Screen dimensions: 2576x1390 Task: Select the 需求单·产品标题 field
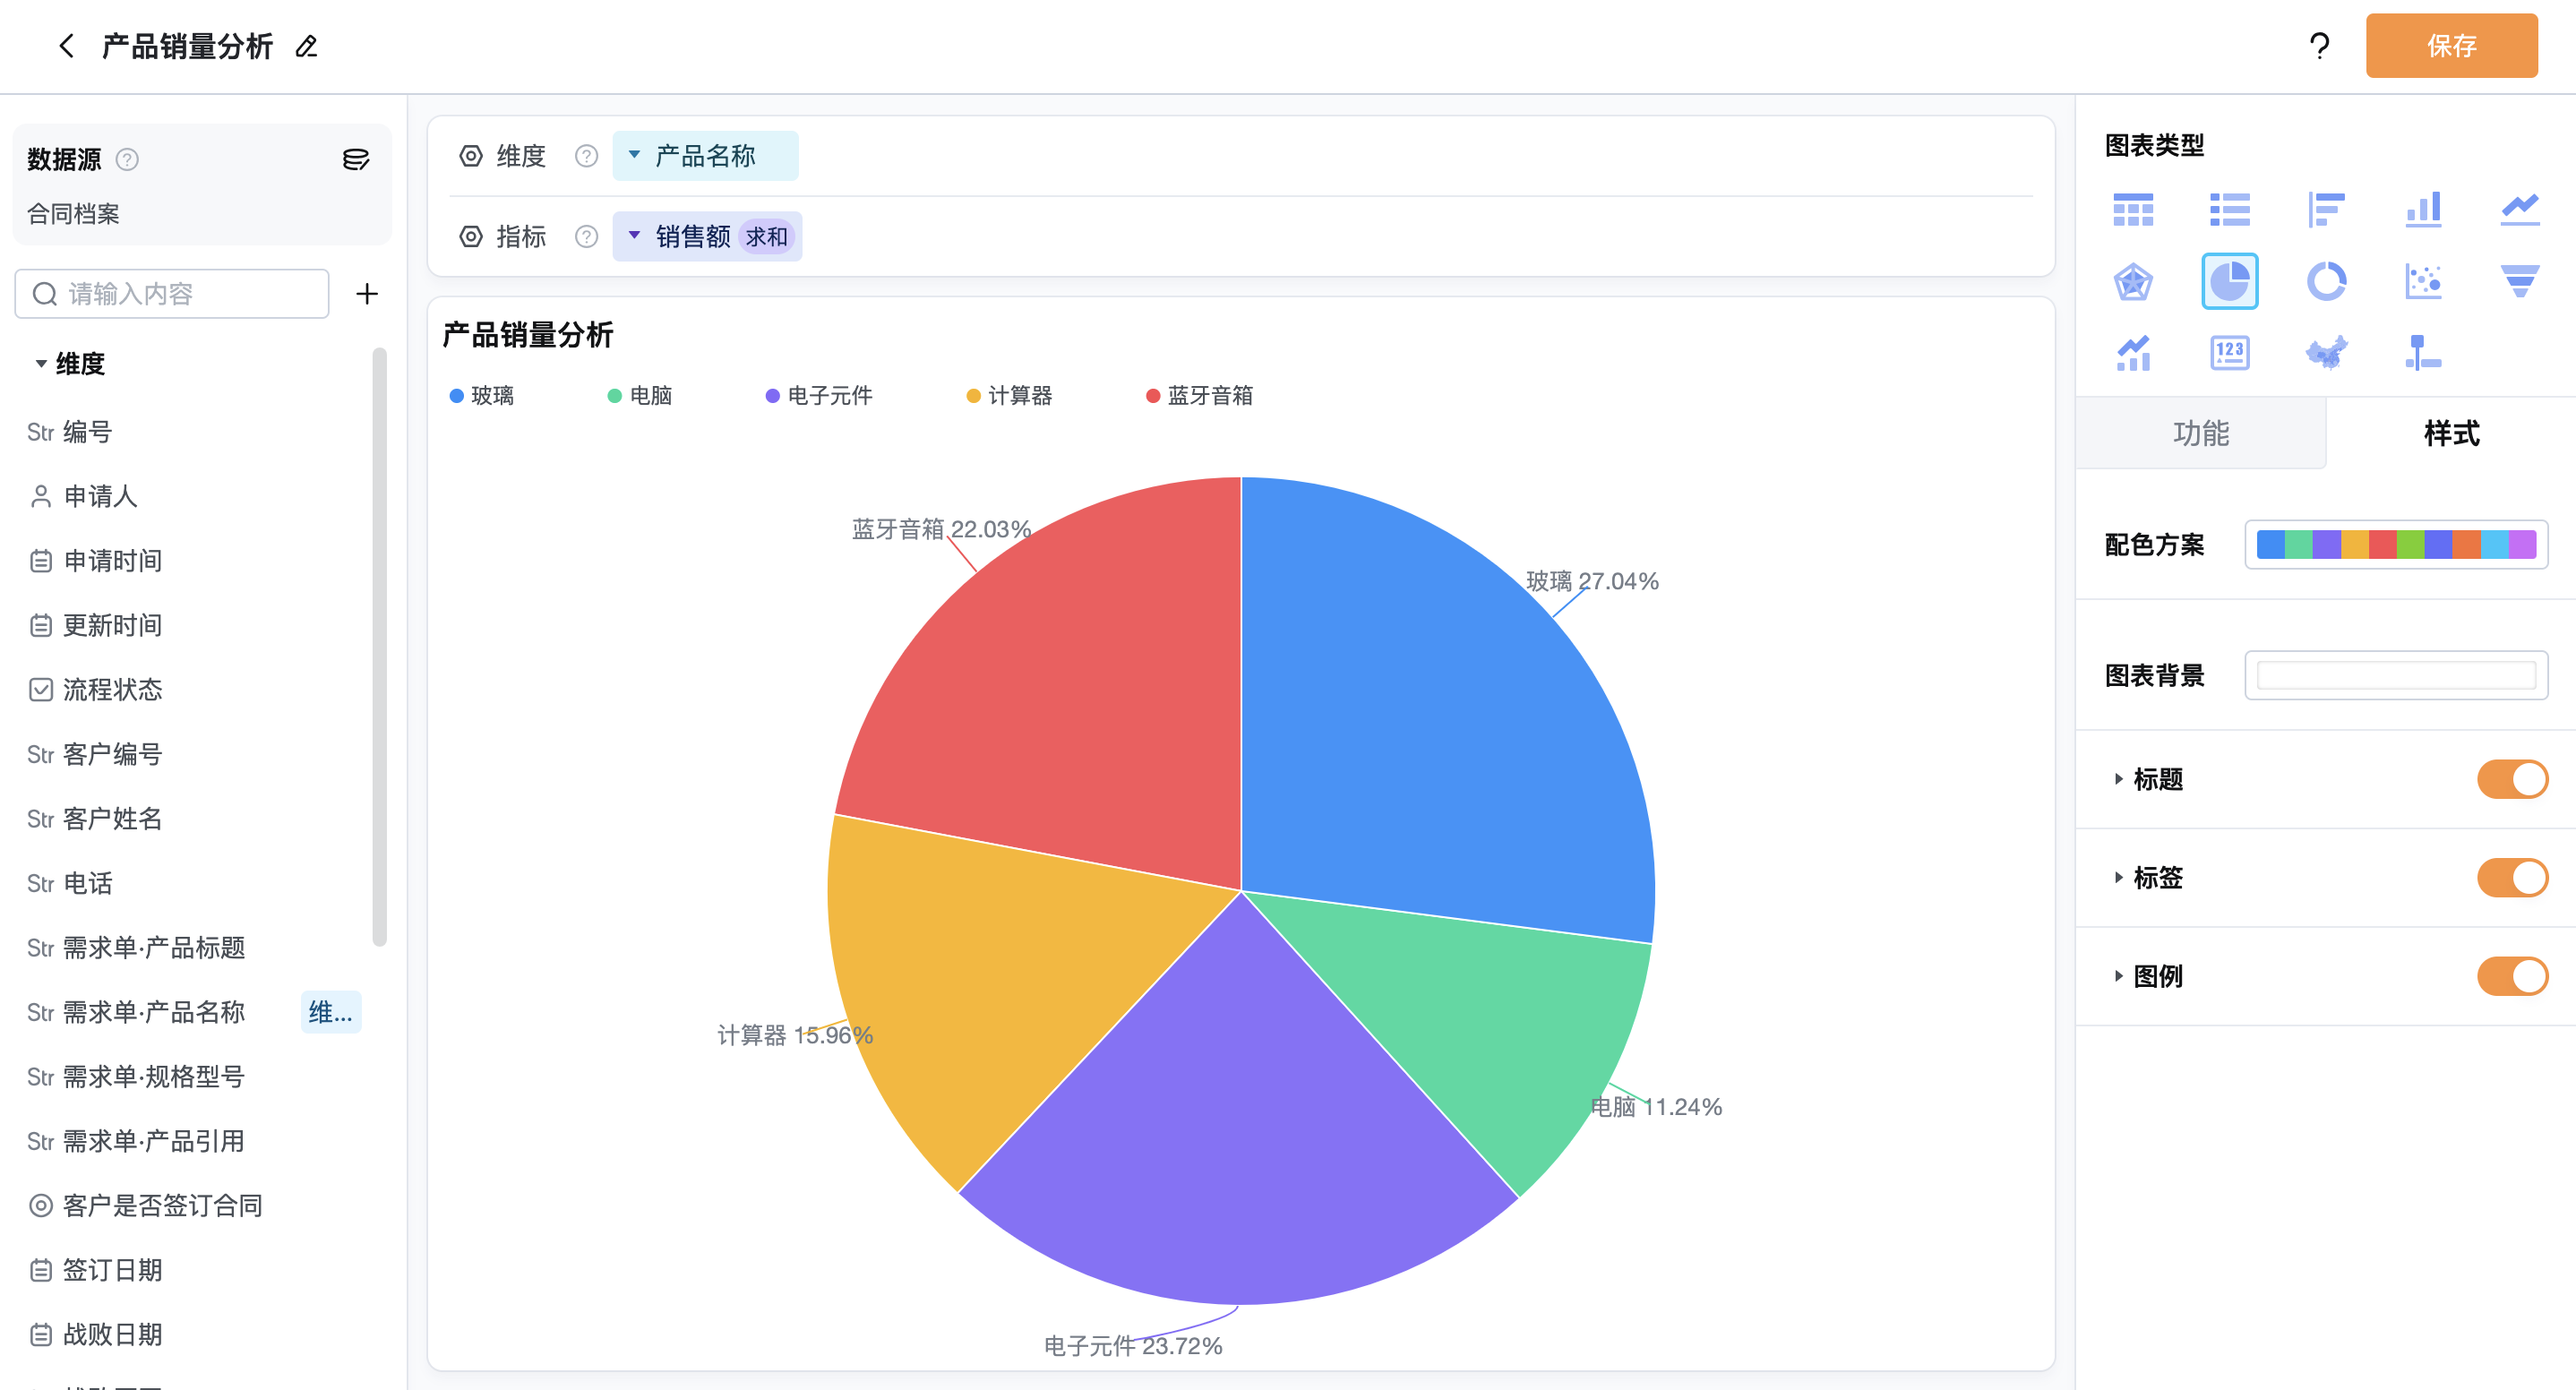tap(136, 948)
